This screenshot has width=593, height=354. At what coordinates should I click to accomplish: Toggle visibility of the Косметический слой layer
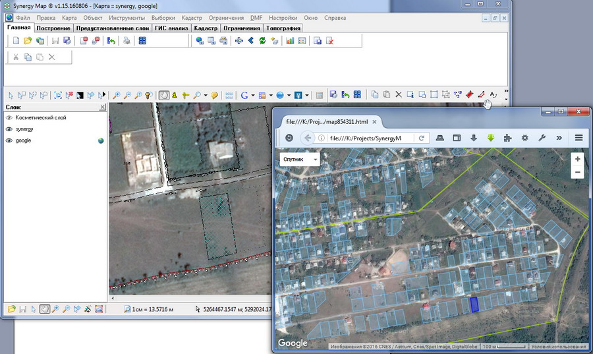point(9,117)
